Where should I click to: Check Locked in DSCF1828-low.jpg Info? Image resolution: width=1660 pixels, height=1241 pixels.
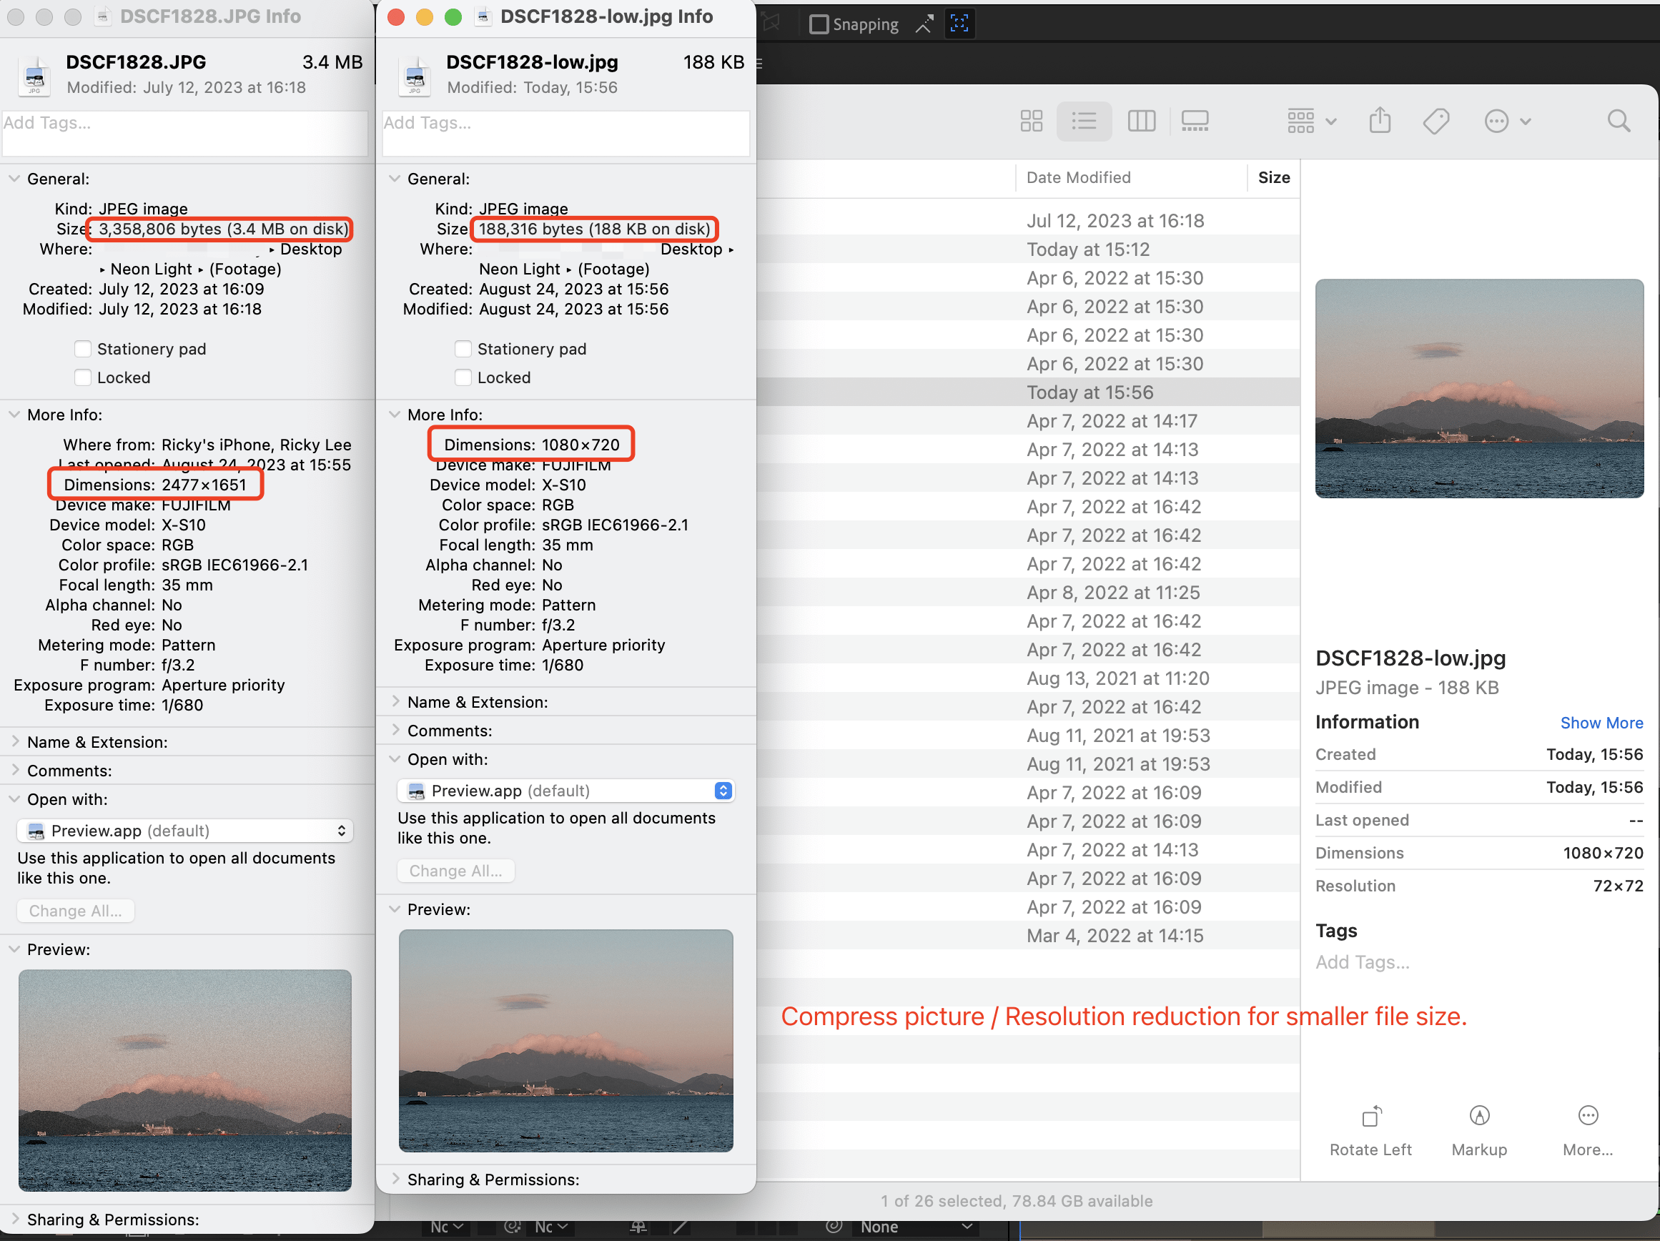click(x=463, y=377)
